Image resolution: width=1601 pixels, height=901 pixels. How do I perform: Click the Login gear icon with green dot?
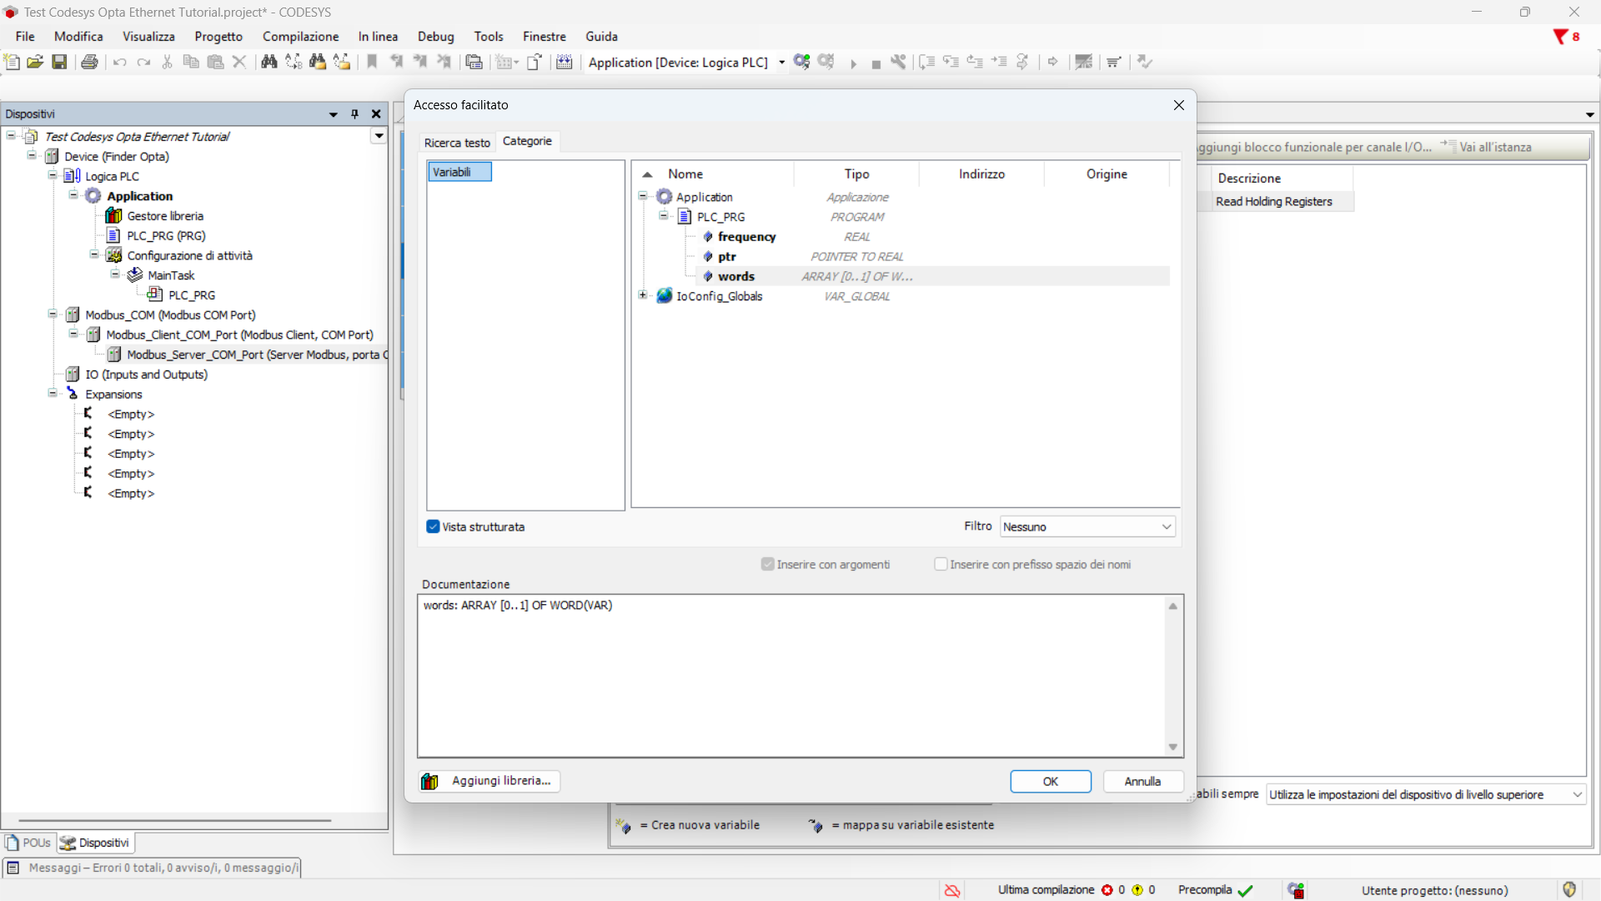click(x=802, y=62)
